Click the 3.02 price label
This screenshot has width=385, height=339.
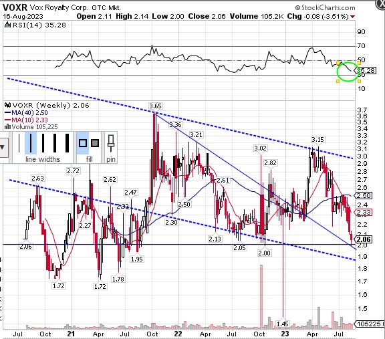(x=260, y=148)
